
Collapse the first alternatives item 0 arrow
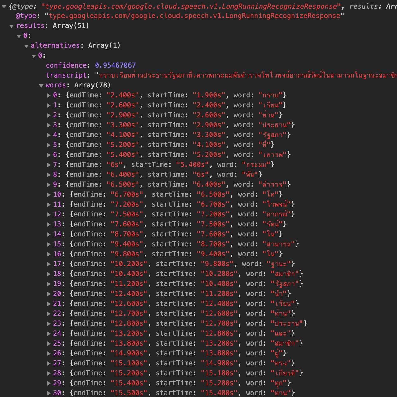click(34, 56)
